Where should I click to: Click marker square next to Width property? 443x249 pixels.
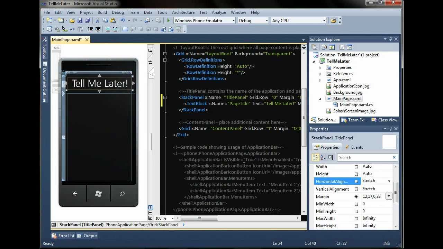(356, 167)
